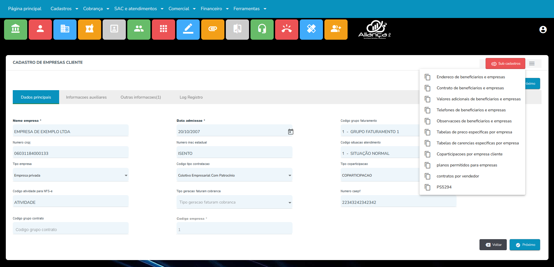
Task: Click the orange add-person icon
Action: [336, 29]
